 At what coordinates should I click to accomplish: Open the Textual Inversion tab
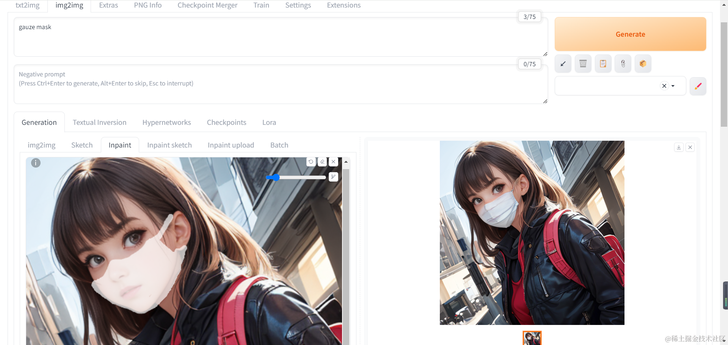pyautogui.click(x=100, y=122)
